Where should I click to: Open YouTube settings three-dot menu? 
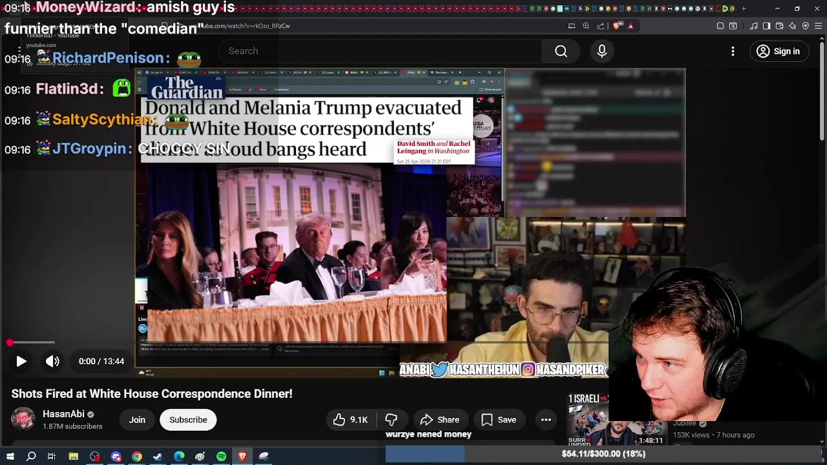tap(733, 51)
